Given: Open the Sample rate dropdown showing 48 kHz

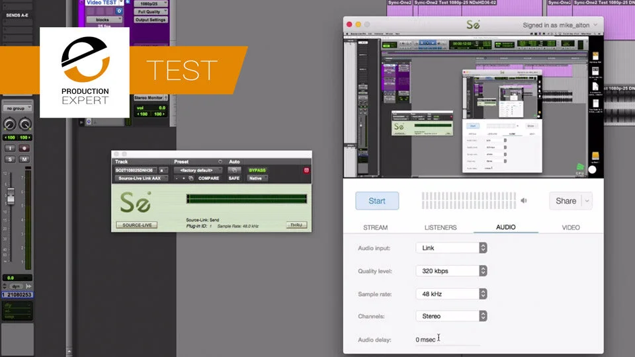Looking at the screenshot, I should [451, 294].
